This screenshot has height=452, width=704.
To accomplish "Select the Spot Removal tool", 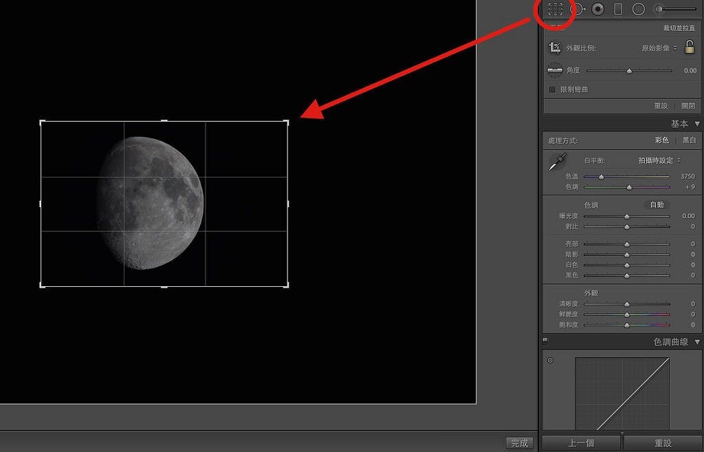I will tap(577, 9).
